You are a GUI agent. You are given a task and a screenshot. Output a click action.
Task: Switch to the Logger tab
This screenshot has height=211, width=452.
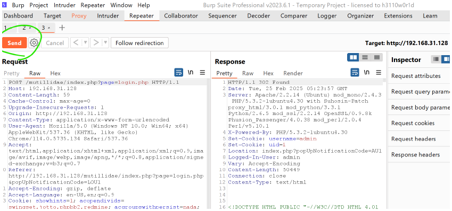click(327, 16)
